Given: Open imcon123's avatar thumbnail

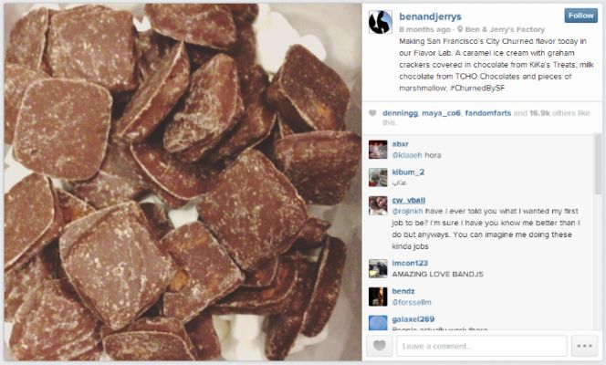Looking at the screenshot, I should click(x=378, y=268).
